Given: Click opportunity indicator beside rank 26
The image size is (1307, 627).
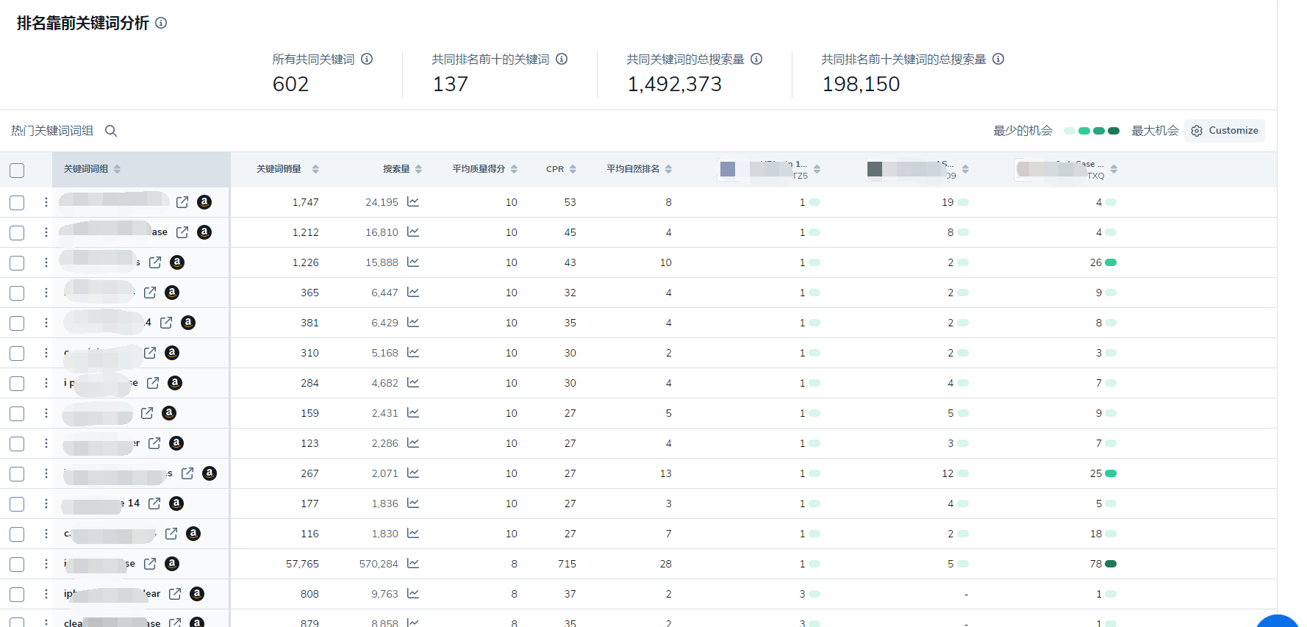Looking at the screenshot, I should coord(1111,262).
